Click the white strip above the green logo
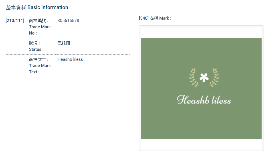 [201, 33]
